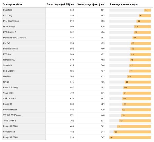Select the −32 bar for Peugeot E-3008

[x=130, y=137]
